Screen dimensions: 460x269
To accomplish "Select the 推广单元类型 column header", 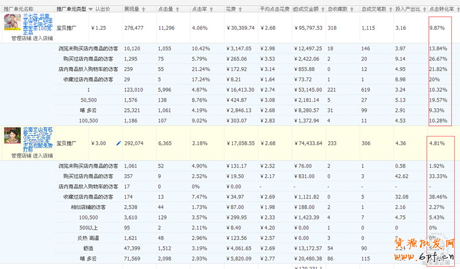I will click(71, 10).
